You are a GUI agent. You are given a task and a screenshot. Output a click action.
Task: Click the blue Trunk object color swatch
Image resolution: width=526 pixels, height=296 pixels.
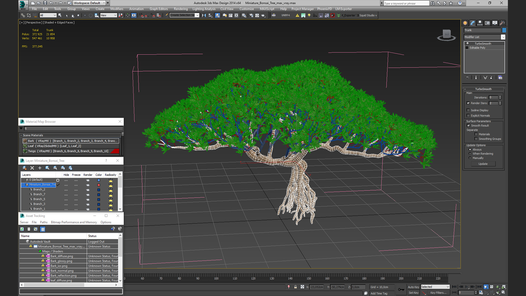(504, 30)
